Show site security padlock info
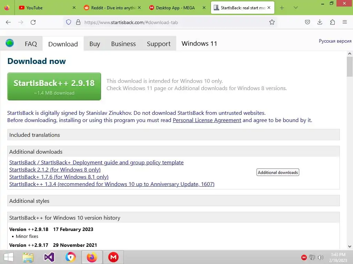 coord(78,22)
